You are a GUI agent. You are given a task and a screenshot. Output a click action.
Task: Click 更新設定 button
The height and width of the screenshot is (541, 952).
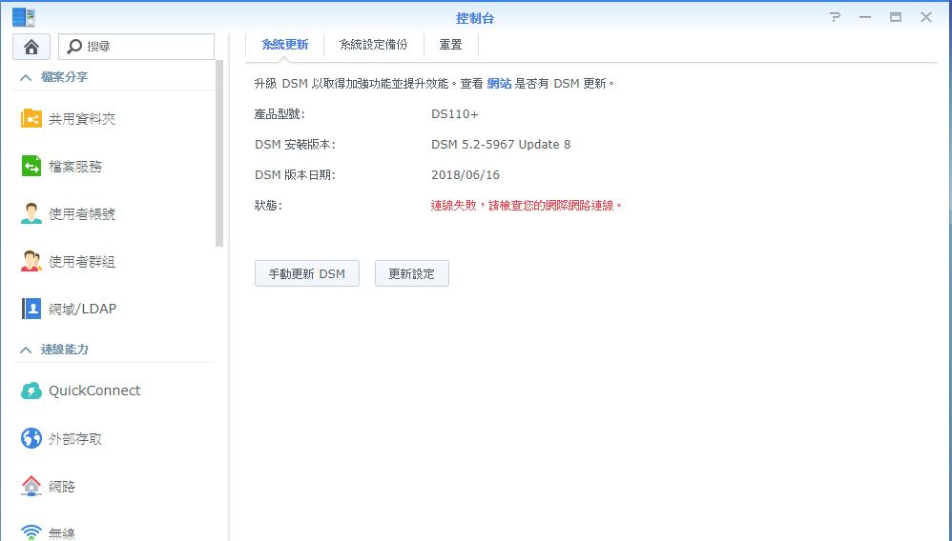coord(412,273)
